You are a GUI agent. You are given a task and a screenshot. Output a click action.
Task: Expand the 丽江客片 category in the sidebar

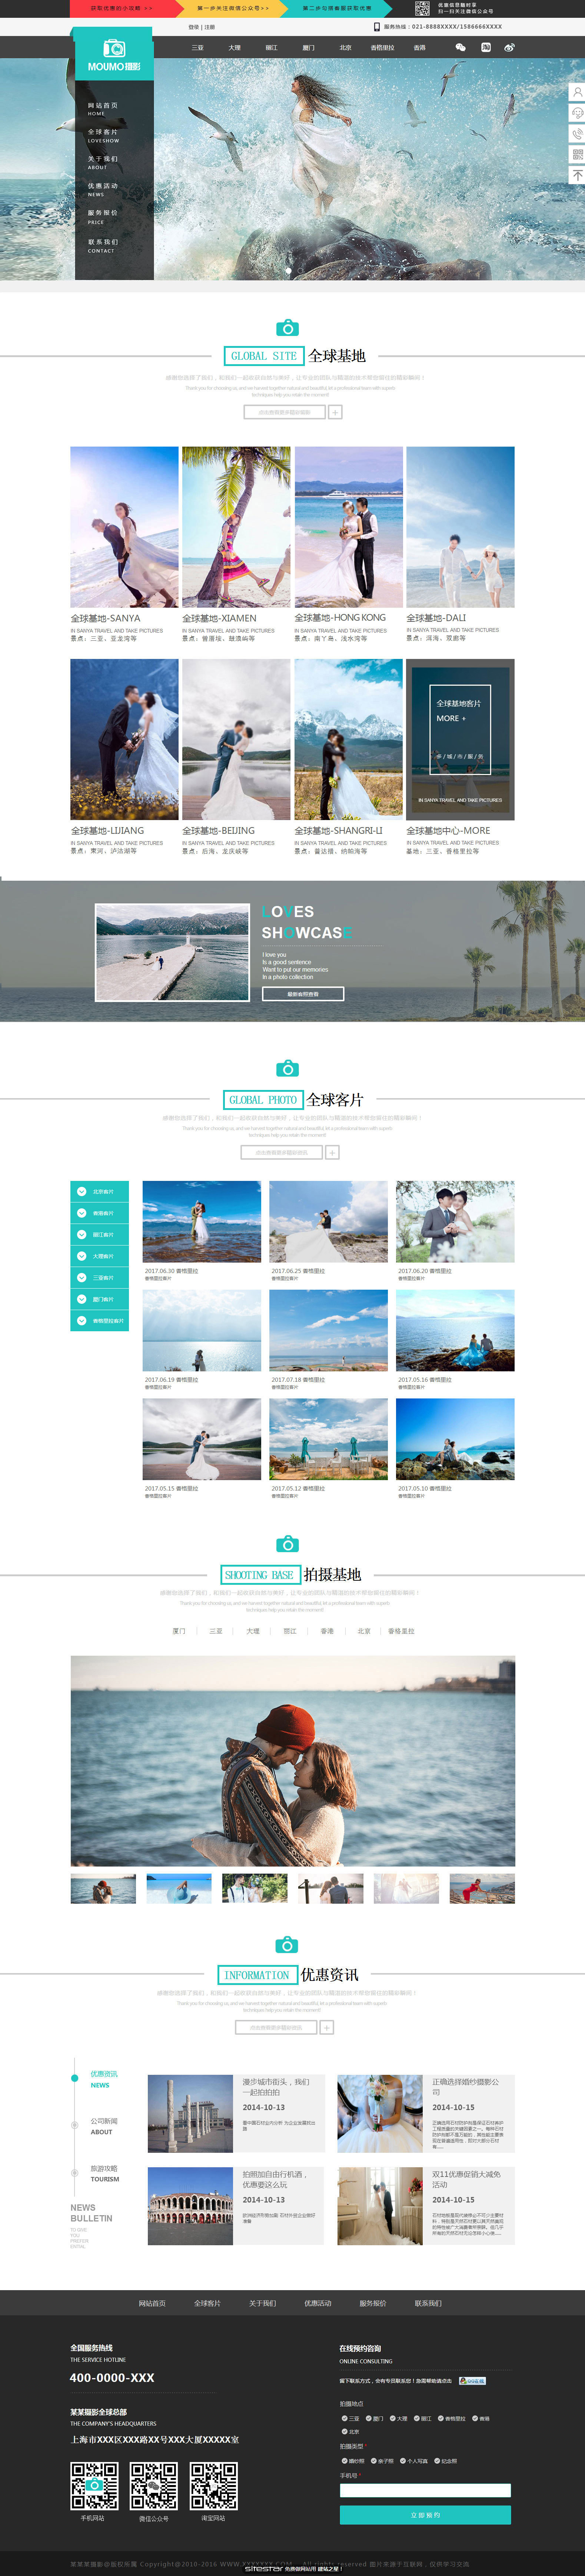(x=99, y=1235)
